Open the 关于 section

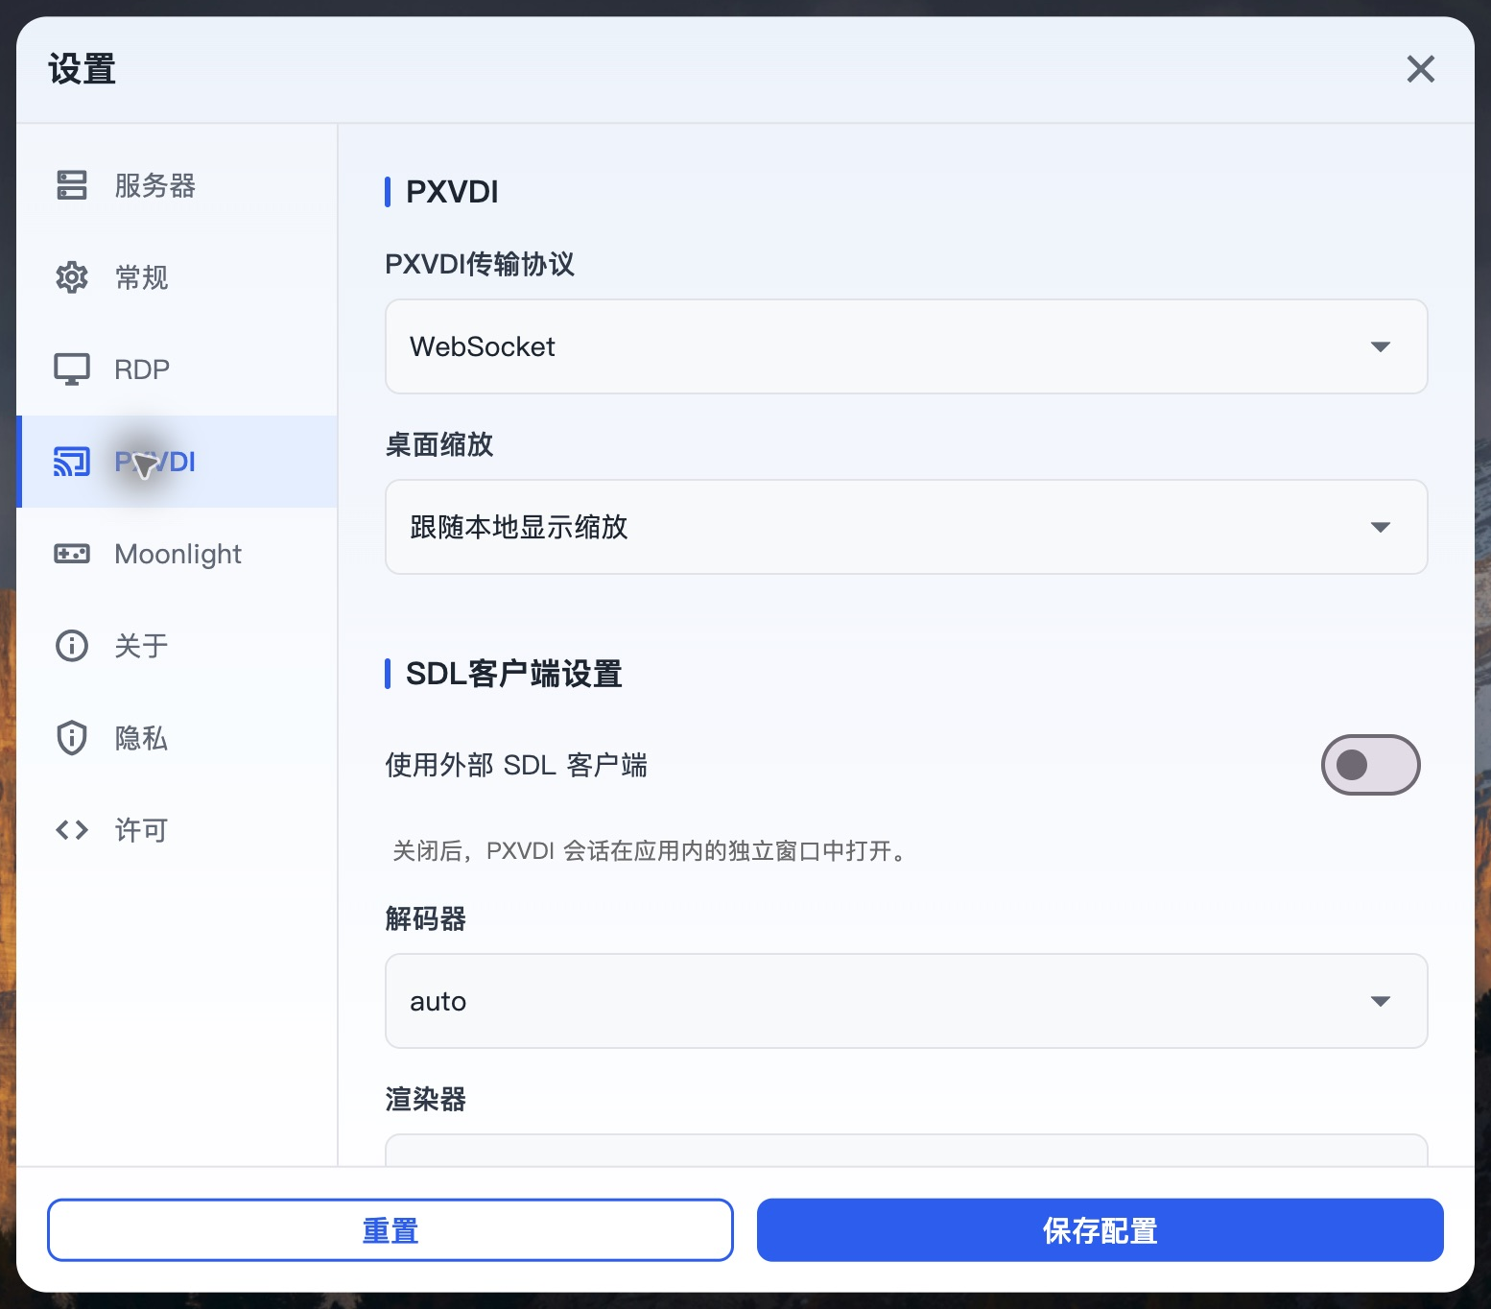pos(177,646)
